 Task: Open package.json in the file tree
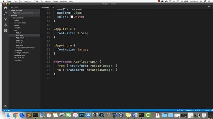(19, 55)
